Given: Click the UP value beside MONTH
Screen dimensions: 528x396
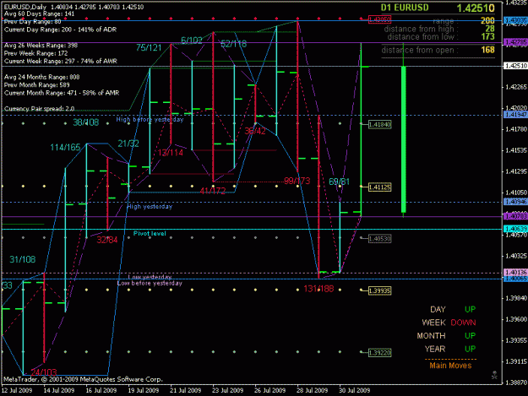Looking at the screenshot, I should click(470, 336).
